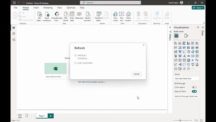The image size is (216, 122).
Task: Click Get data from another source link
Action: click(x=92, y=82)
